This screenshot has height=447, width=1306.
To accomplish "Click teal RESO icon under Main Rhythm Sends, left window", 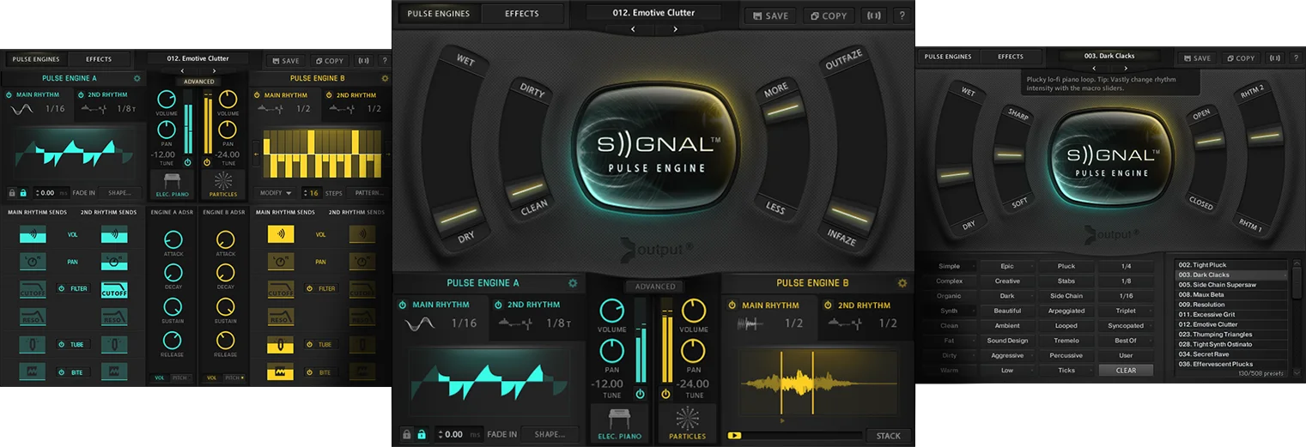I will pos(33,317).
